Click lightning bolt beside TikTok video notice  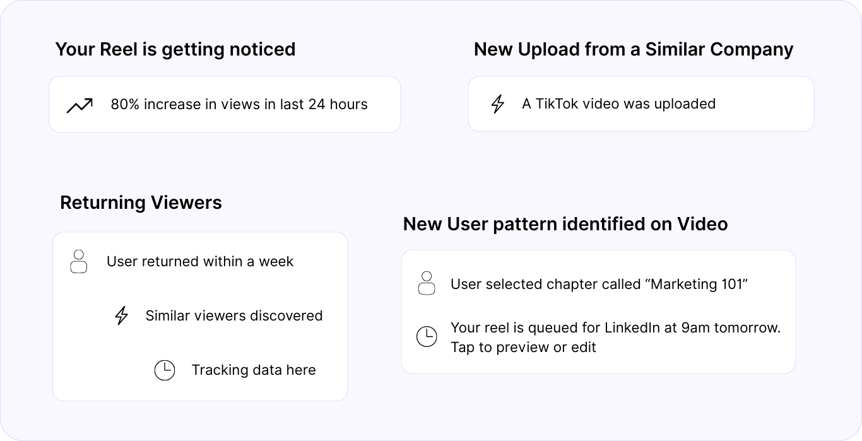(x=498, y=104)
